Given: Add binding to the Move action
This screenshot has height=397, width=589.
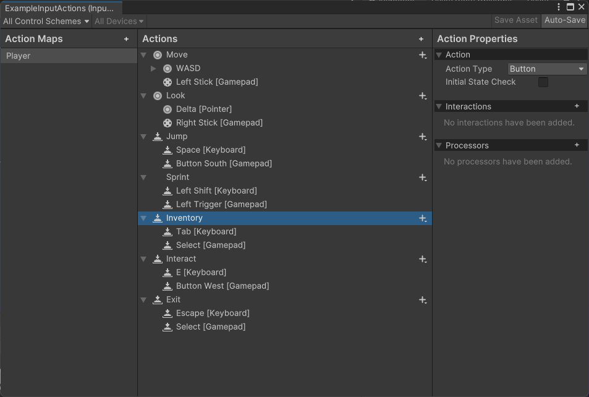Looking at the screenshot, I should click(x=423, y=55).
